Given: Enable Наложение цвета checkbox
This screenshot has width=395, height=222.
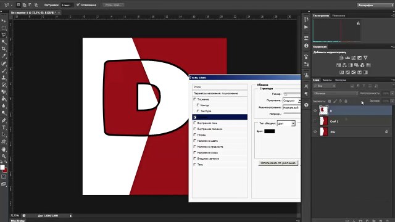Looking at the screenshot, I should (195, 141).
